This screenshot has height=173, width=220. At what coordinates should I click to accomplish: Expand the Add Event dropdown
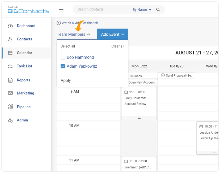tap(113, 34)
